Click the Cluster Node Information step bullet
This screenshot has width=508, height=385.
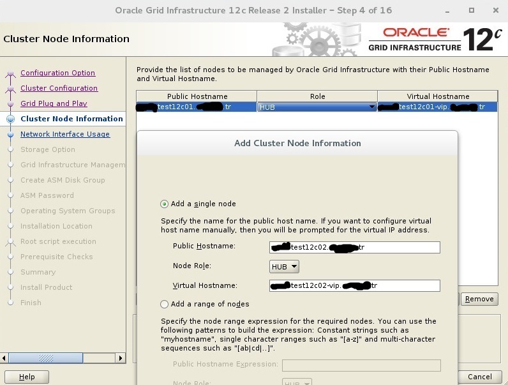pyautogui.click(x=10, y=119)
